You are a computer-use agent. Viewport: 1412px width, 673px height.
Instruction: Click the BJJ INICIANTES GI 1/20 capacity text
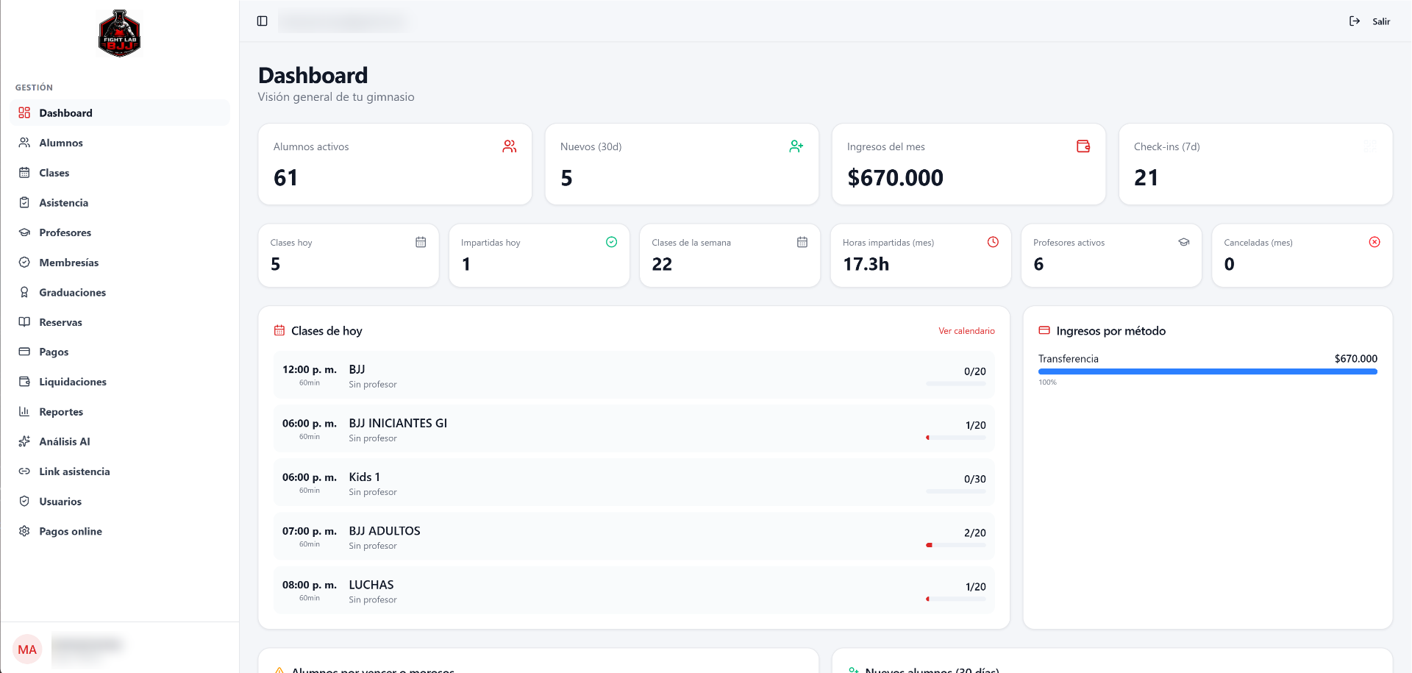[976, 425]
